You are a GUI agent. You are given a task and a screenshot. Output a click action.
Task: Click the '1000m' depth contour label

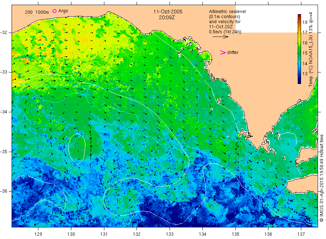[42, 12]
